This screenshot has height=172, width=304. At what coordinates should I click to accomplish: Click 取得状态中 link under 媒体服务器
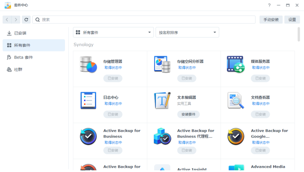tap(261, 68)
